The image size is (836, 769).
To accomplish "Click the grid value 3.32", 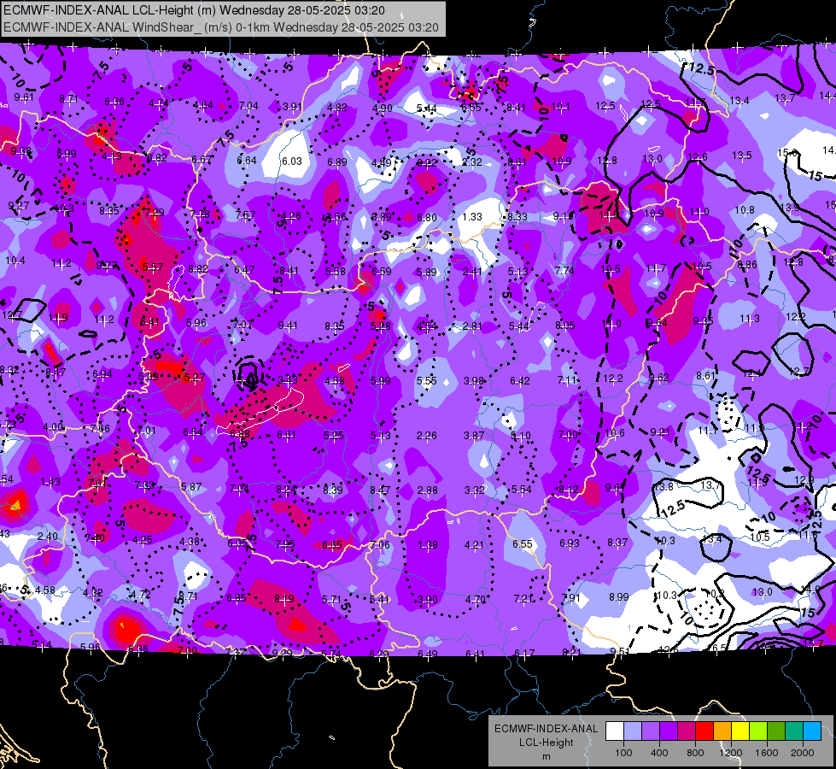I will (x=475, y=490).
